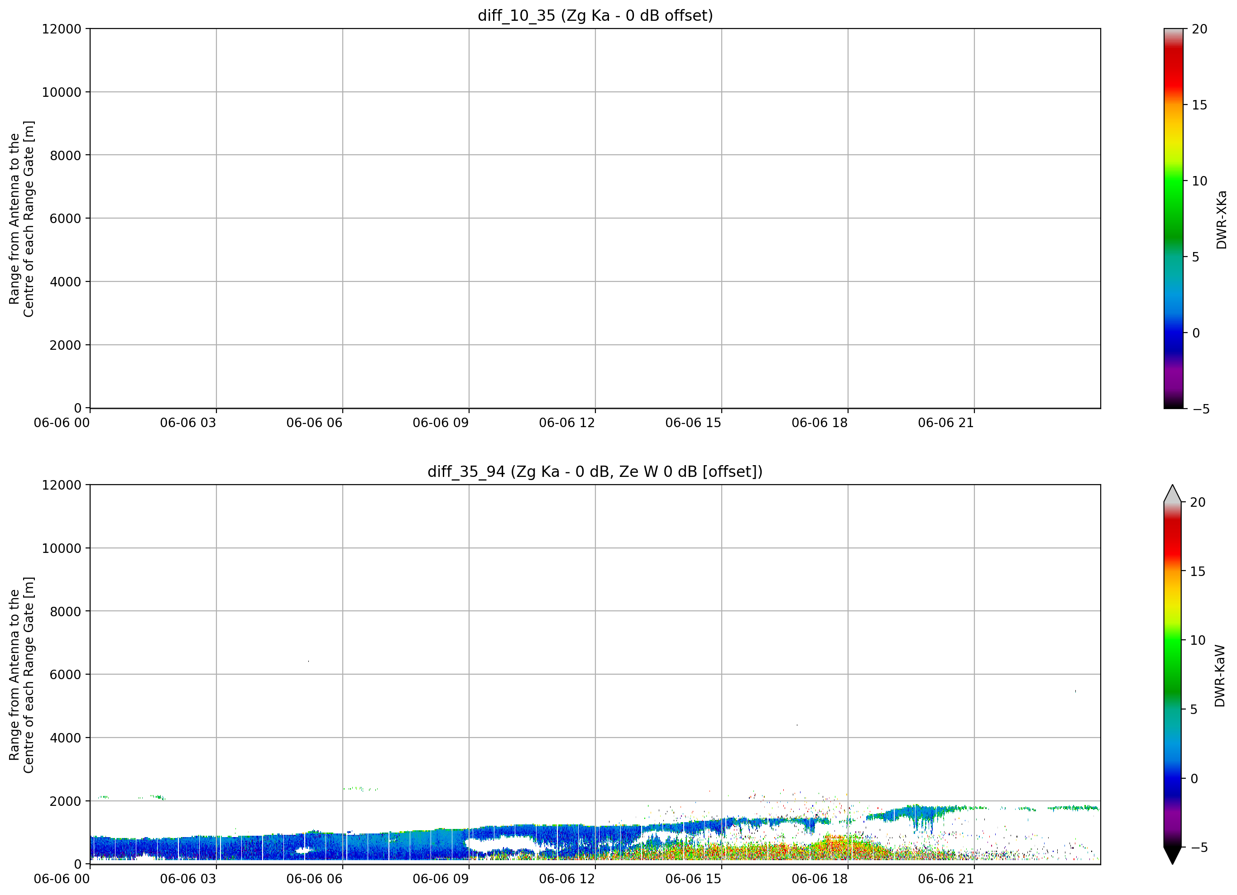Viewport: 1237px width, 895px height.
Task: Click the 06-06 21 label under top plot
Action: tap(946, 423)
